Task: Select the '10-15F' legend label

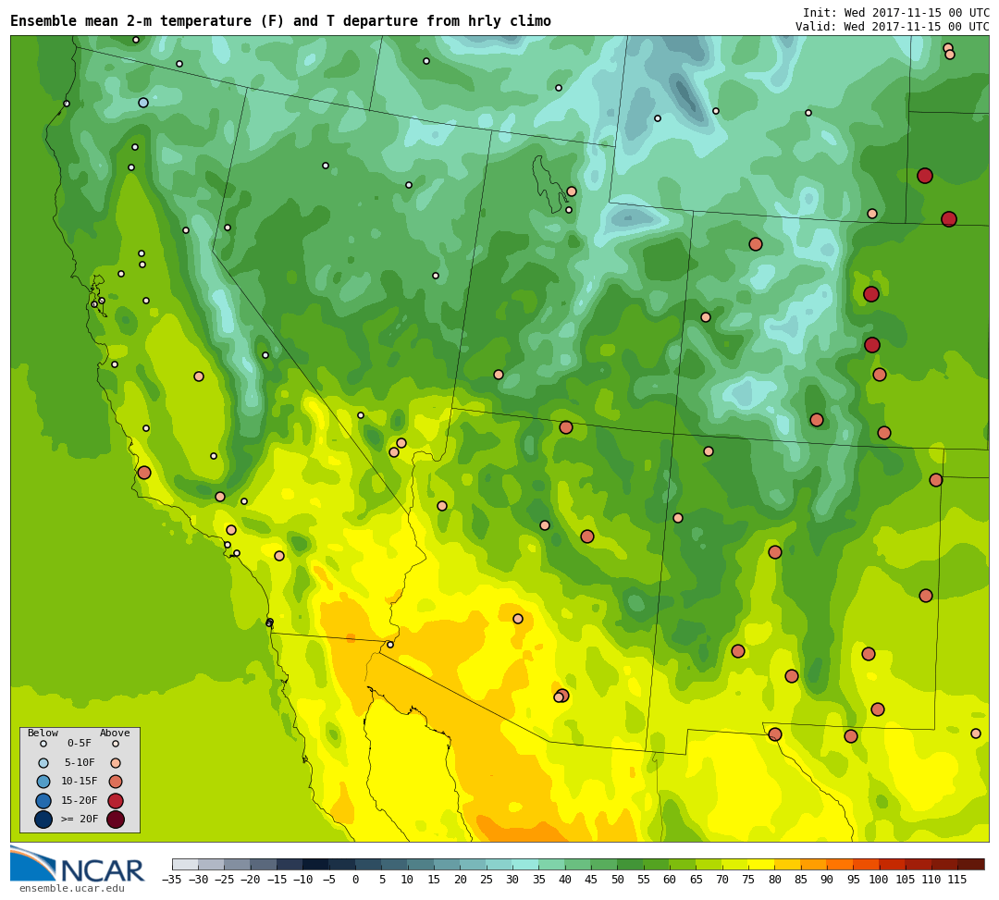Action: pyautogui.click(x=80, y=781)
